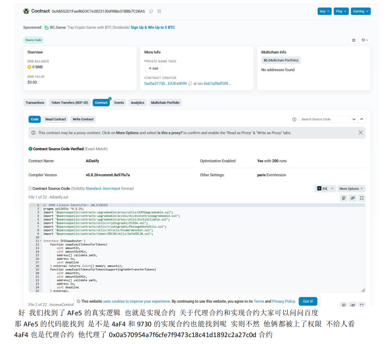
Task: Click into the Search Source Code field
Action: (324, 120)
